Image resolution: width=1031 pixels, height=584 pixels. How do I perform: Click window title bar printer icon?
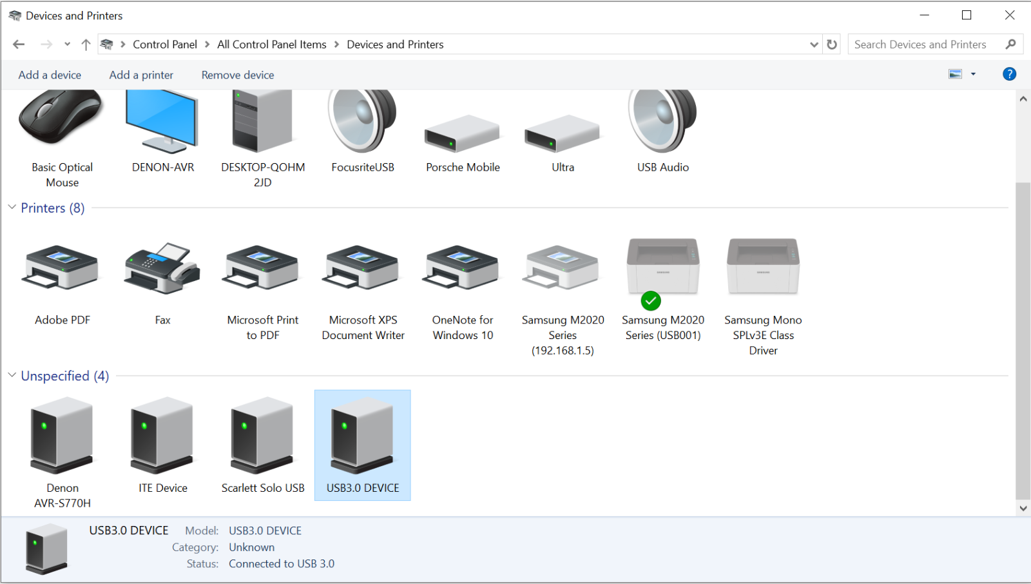click(15, 15)
